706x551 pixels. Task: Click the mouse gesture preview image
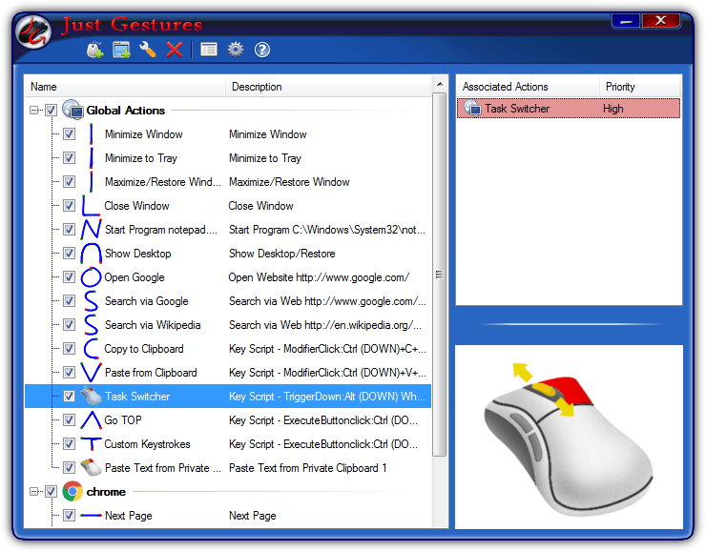(569, 437)
